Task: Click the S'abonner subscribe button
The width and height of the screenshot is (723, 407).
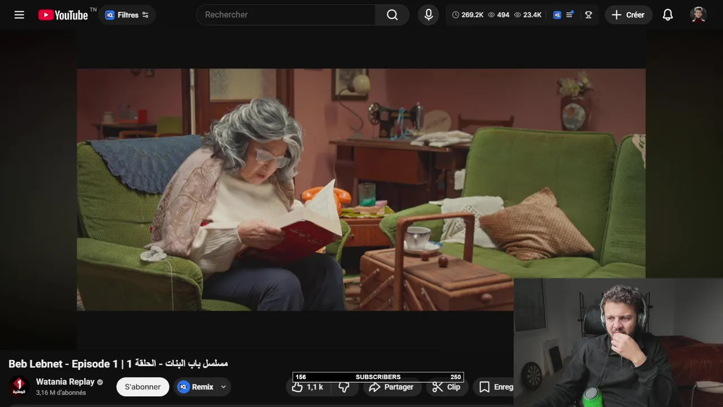Action: 143,387
